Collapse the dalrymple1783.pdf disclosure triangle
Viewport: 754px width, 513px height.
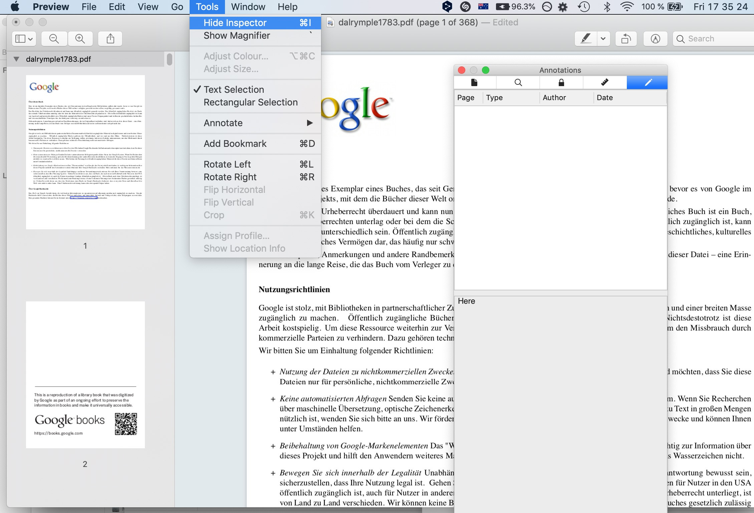(x=16, y=59)
